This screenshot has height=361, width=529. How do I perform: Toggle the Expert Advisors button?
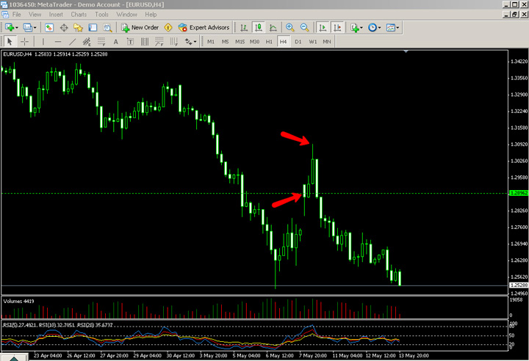204,27
